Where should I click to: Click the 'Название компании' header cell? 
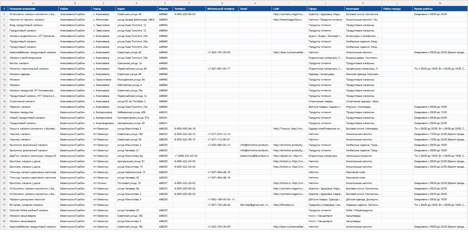33,9
